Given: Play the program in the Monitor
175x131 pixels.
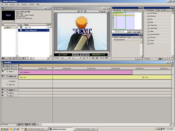Looking at the screenshot, I should tap(82, 55).
